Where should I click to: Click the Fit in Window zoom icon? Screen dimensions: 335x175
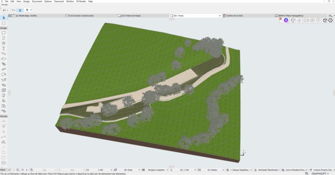(32, 170)
